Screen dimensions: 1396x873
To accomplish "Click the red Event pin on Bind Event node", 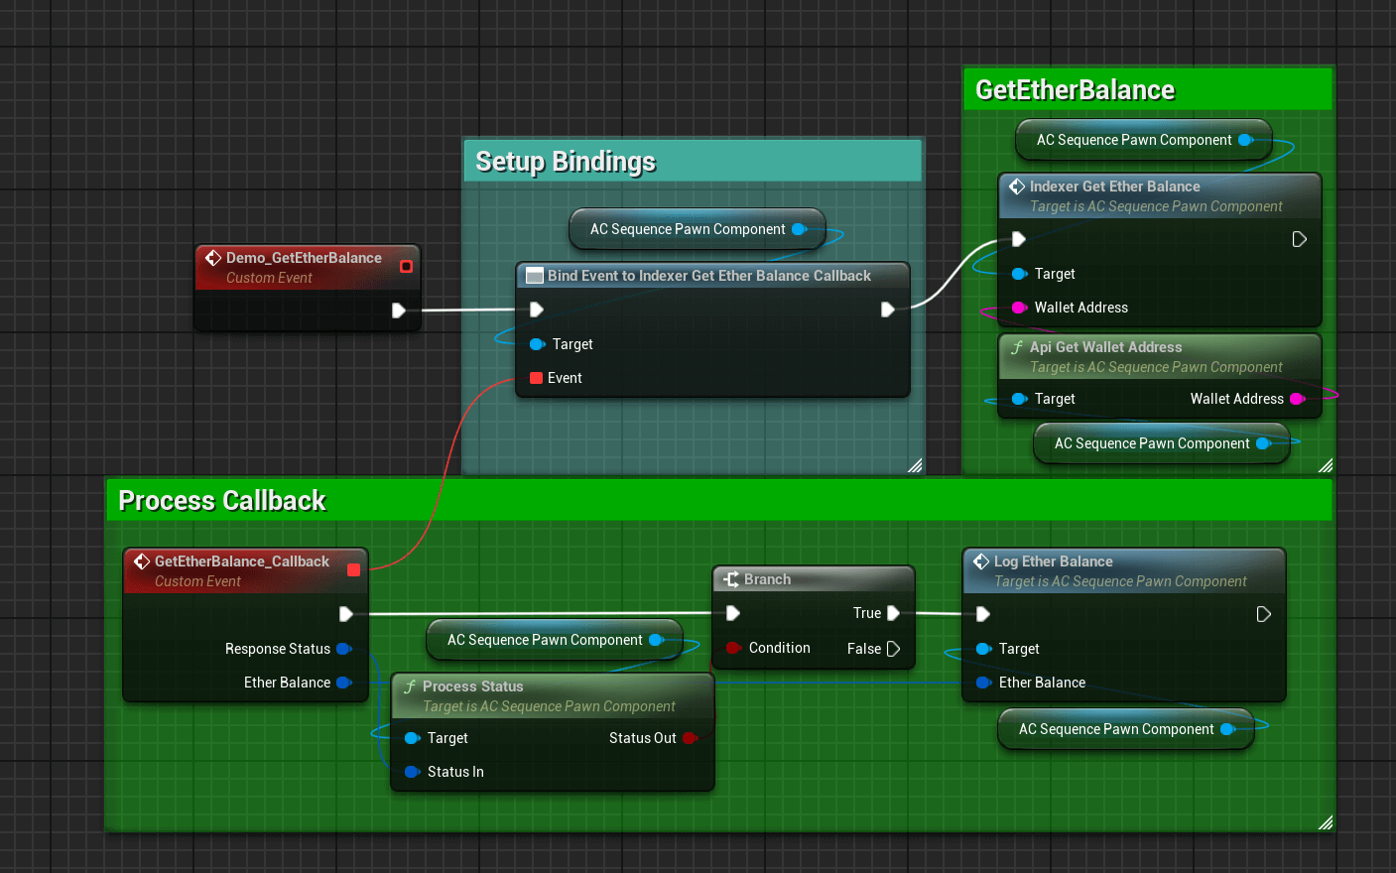I will (536, 378).
